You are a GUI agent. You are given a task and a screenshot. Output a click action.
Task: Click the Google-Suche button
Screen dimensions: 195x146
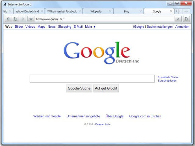pos(79,88)
